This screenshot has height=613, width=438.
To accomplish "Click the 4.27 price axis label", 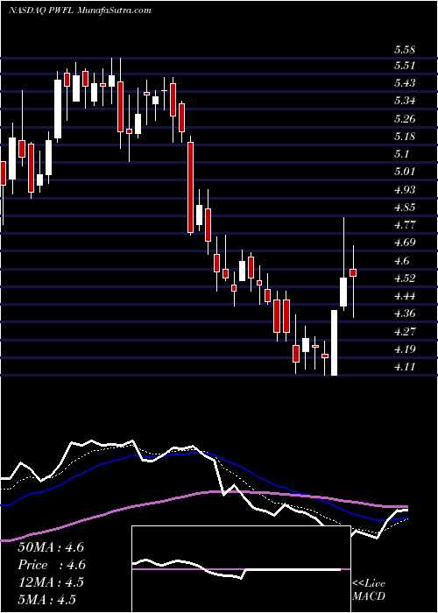I will tap(405, 331).
